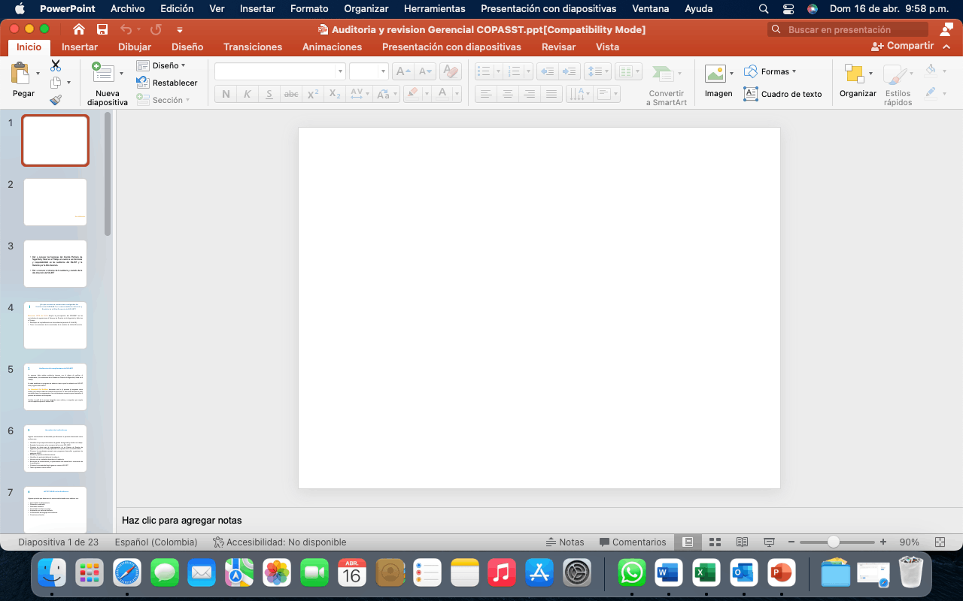
Task: Toggle the Comentarios pane
Action: pyautogui.click(x=633, y=542)
